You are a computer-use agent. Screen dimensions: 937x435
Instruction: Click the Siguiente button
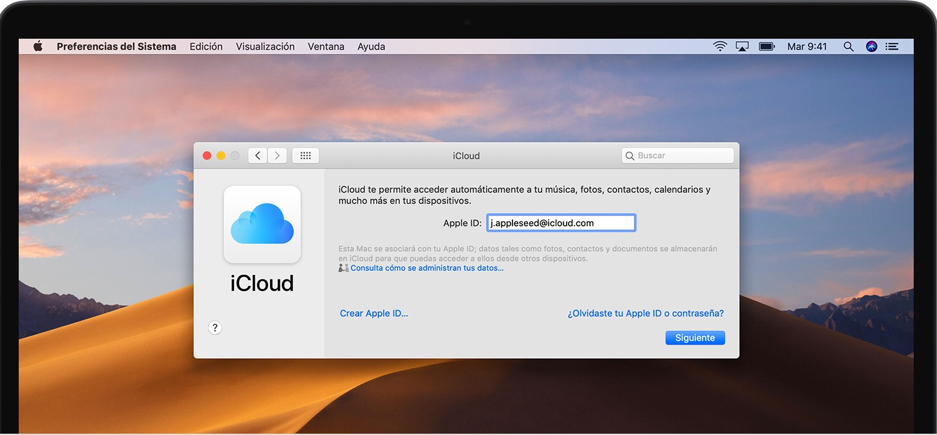pos(695,338)
